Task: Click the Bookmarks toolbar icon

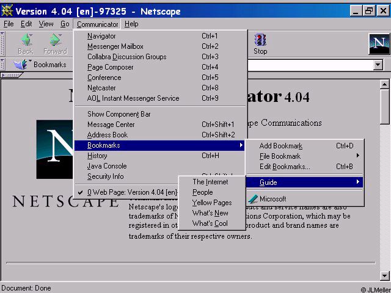Action: point(21,65)
